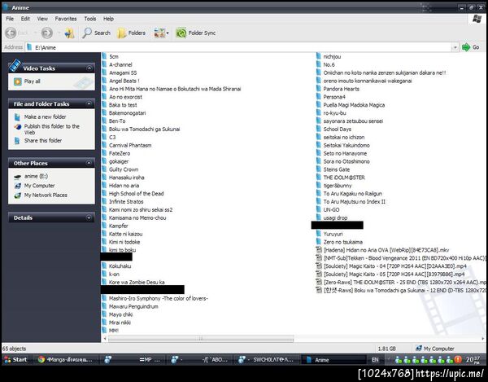The width and height of the screenshot is (488, 382).
Task: Open the Help menu
Action: (108, 19)
